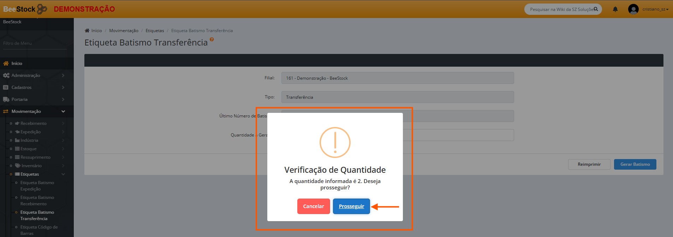Image resolution: width=673 pixels, height=237 pixels.
Task: Cancel the quantity verification dialog
Action: [313, 206]
